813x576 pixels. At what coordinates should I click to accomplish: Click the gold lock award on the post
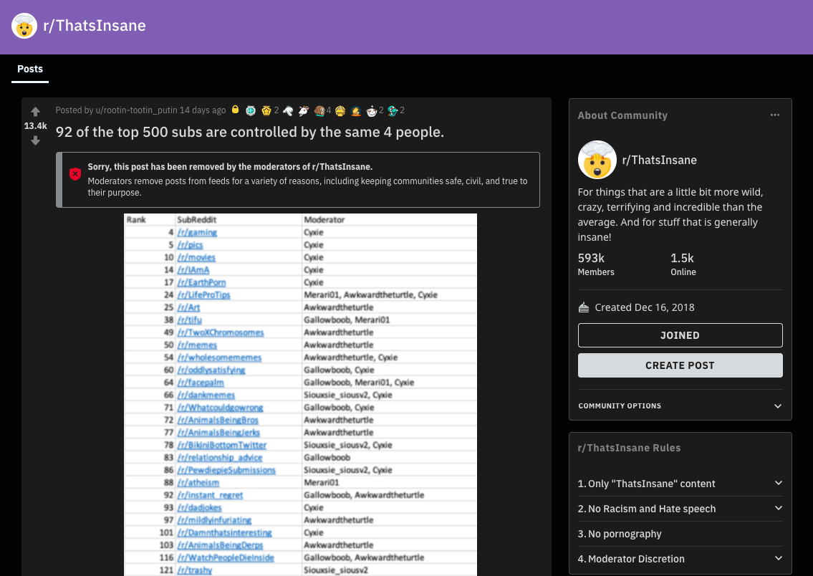tap(236, 110)
